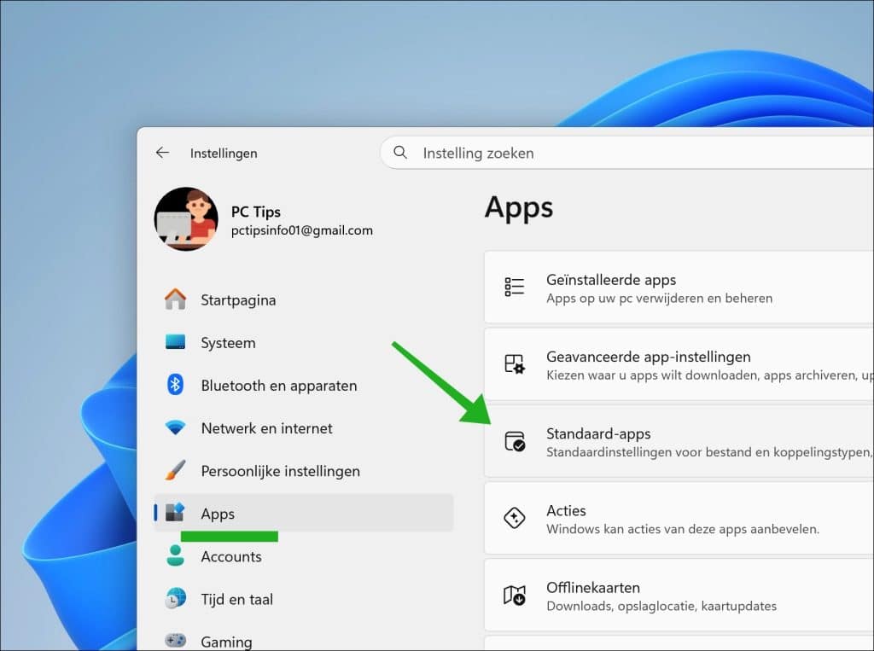Open Startpagina in the sidebar
Viewport: 874px width, 651px height.
coord(303,299)
